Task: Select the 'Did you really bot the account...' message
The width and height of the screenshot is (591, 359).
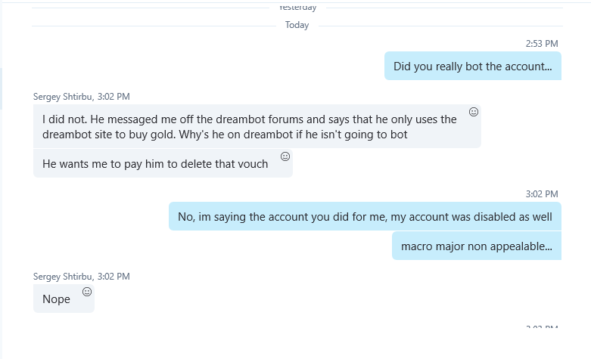Action: (x=472, y=67)
